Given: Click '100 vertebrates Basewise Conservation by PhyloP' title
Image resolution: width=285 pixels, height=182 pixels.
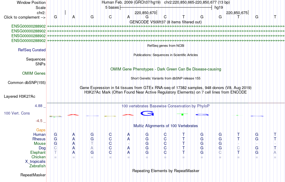Looking at the screenshot, I should pos(166,106).
